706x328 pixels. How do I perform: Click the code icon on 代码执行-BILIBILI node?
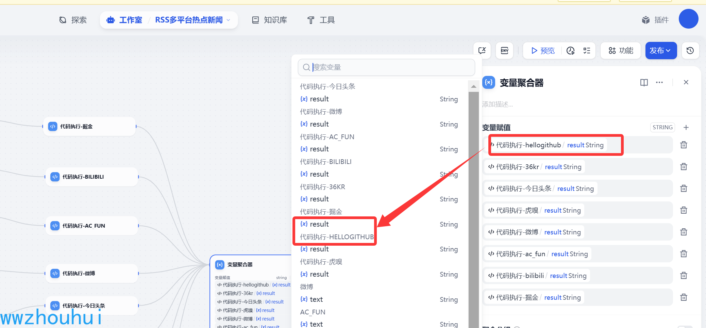[x=55, y=177]
